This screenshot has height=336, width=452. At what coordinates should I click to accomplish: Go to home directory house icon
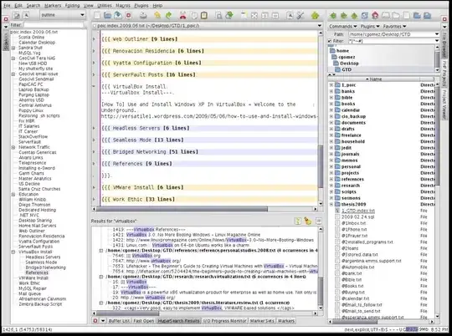pyautogui.click(x=375, y=15)
